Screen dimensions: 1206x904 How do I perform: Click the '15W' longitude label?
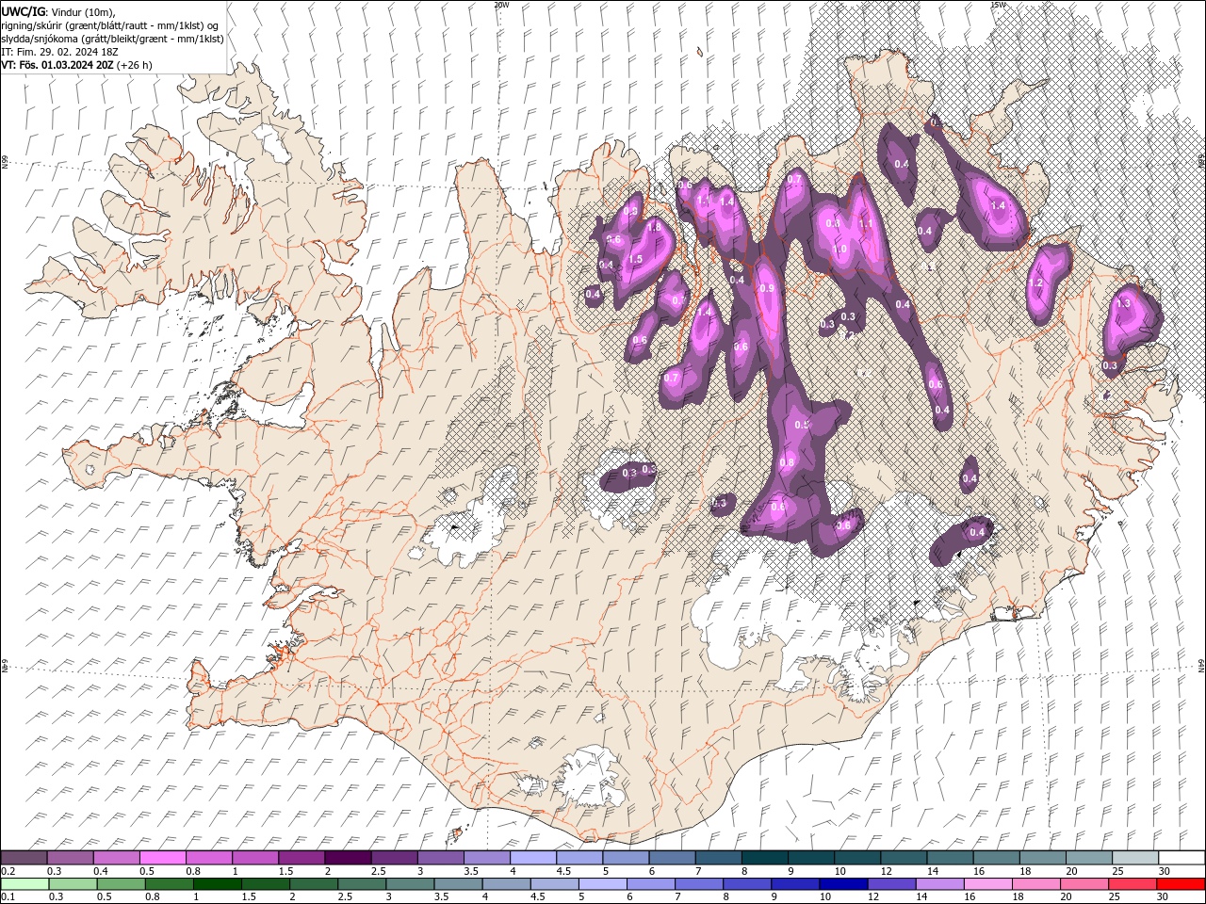click(997, 5)
